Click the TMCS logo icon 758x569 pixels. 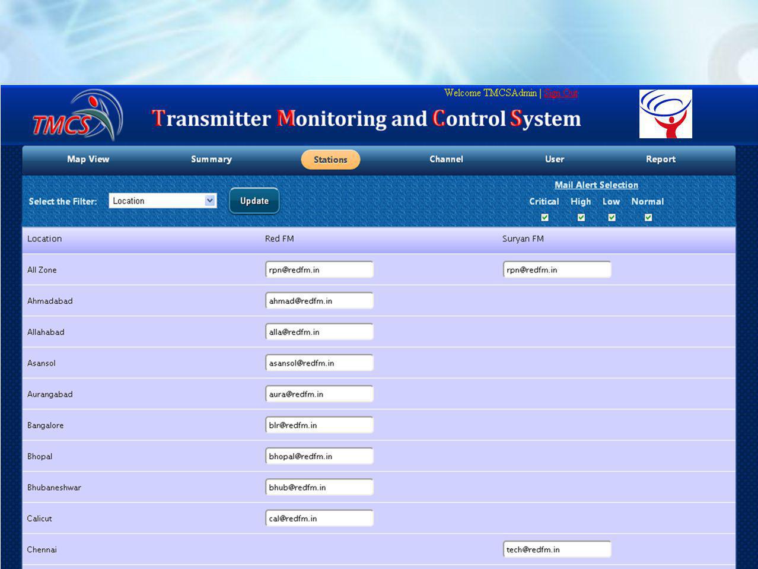click(x=77, y=115)
